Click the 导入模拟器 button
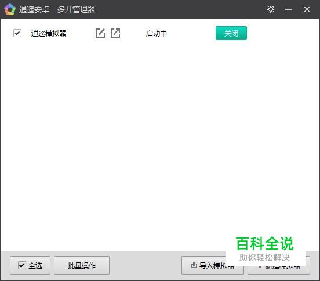This screenshot has width=320, height=281. (x=212, y=265)
